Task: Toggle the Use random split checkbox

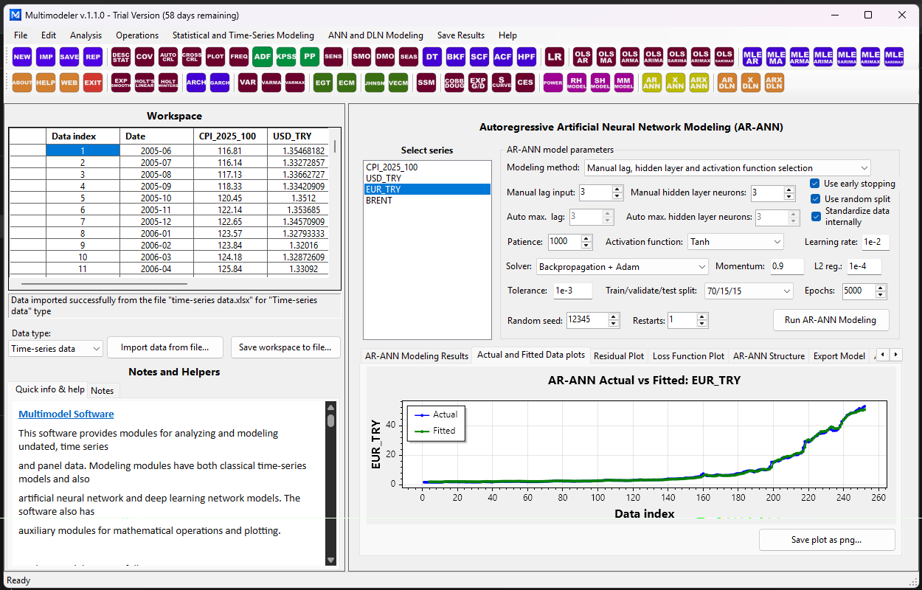Action: click(815, 199)
